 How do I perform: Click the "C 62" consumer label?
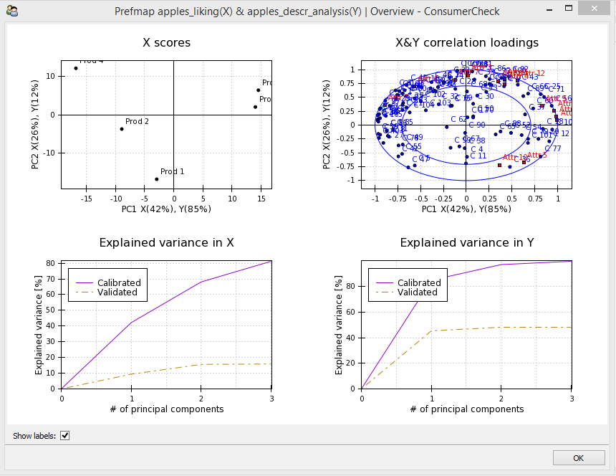point(459,119)
